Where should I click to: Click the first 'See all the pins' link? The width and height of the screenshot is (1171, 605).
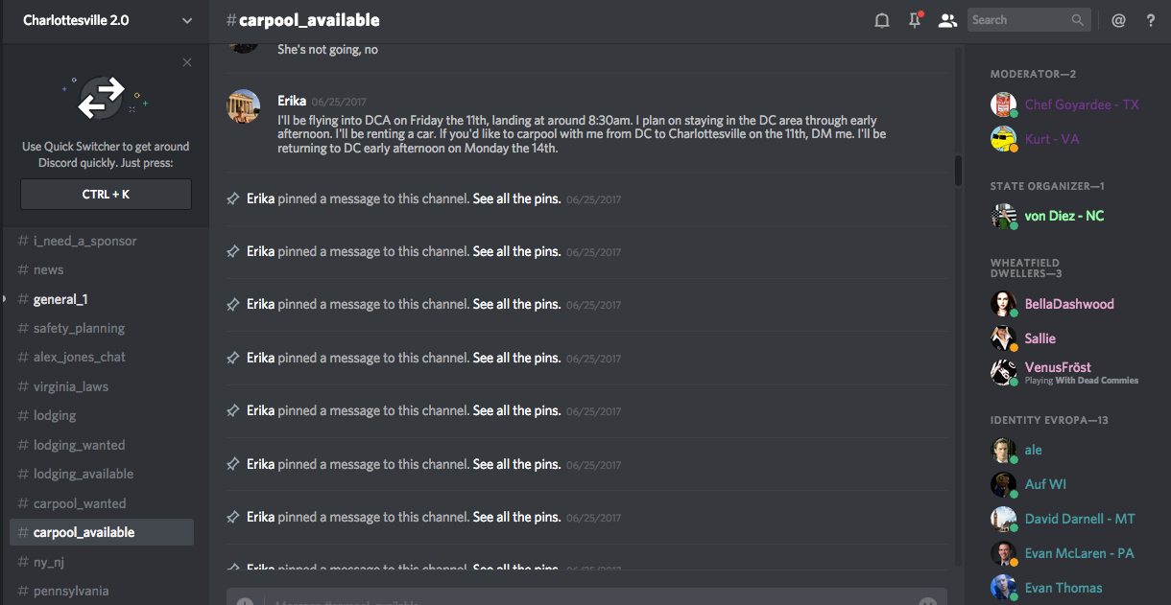516,199
